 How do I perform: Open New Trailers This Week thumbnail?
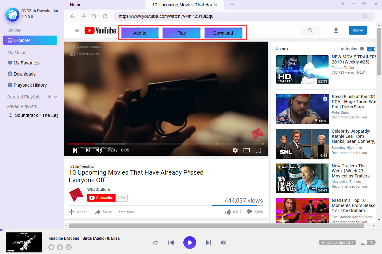(302, 178)
